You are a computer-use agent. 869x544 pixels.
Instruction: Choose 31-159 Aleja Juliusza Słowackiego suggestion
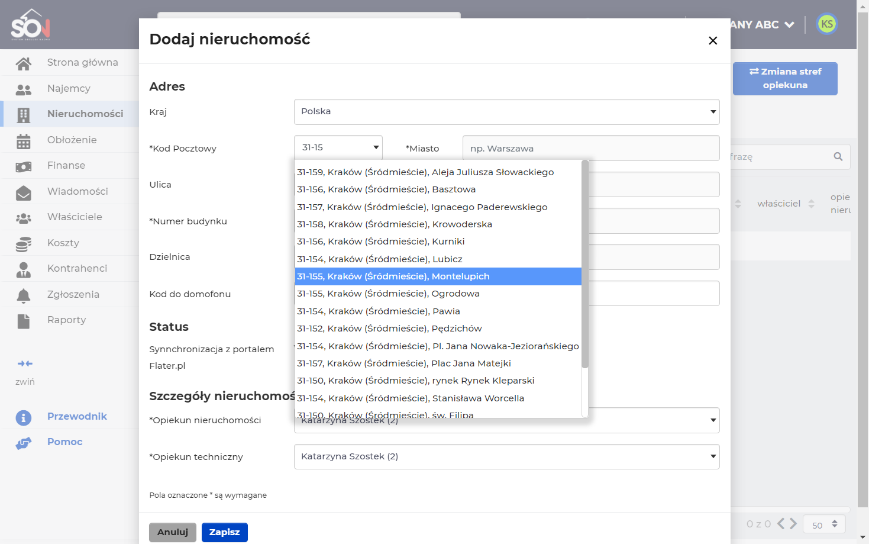coord(438,172)
